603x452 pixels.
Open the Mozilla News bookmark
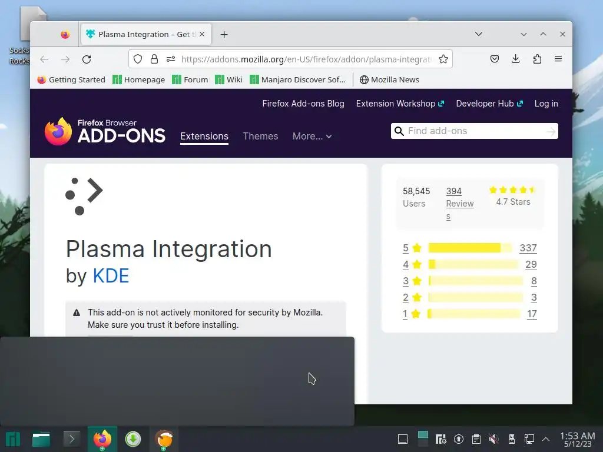tap(389, 79)
